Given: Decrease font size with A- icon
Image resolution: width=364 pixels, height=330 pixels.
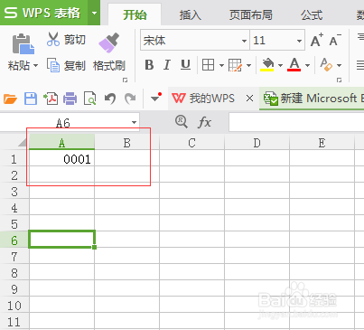Looking at the screenshot, I should (335, 40).
